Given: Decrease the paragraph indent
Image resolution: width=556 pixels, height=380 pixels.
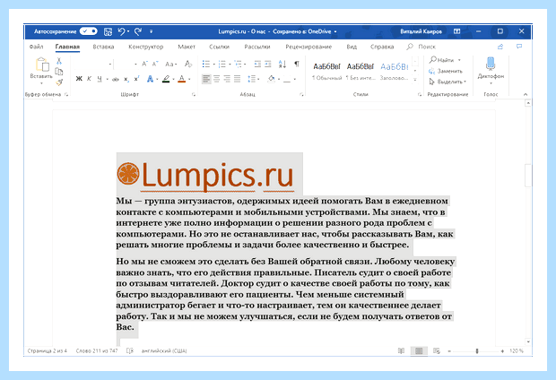Looking at the screenshot, I should 257,65.
